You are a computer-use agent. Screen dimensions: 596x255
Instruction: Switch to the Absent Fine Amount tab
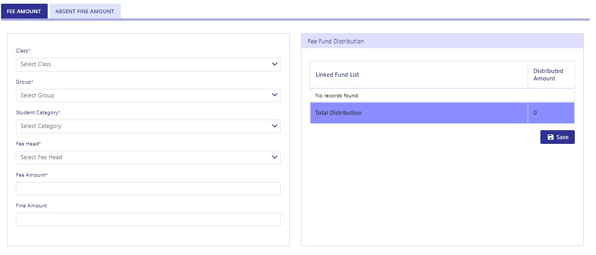85,12
